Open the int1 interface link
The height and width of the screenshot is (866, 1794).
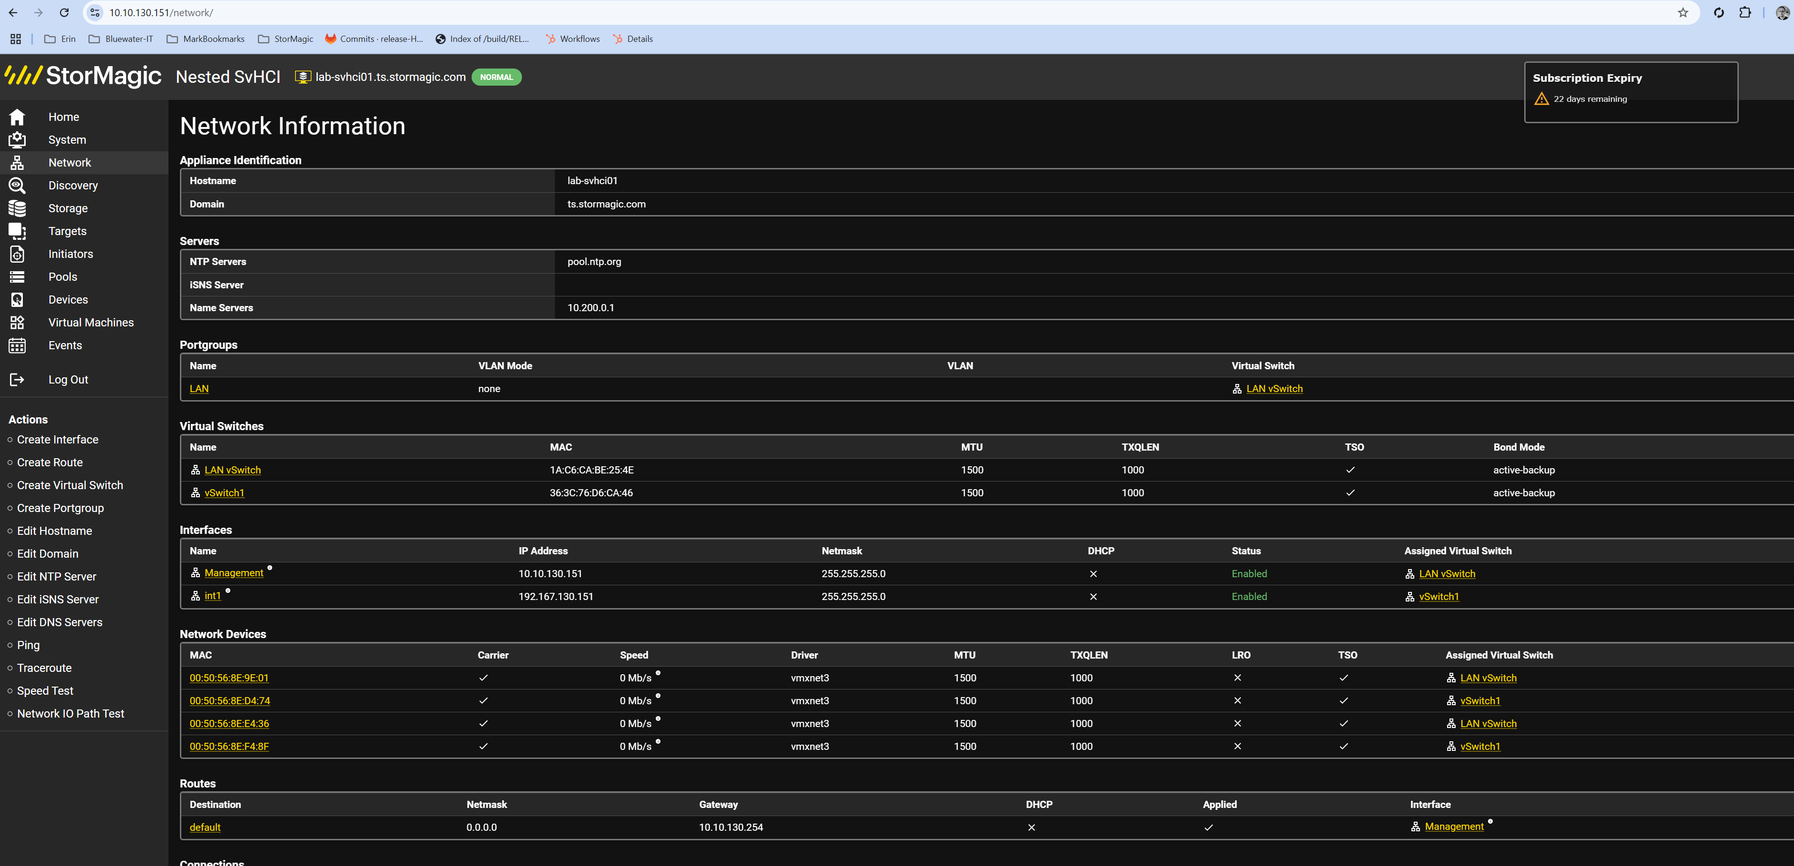[x=212, y=596]
